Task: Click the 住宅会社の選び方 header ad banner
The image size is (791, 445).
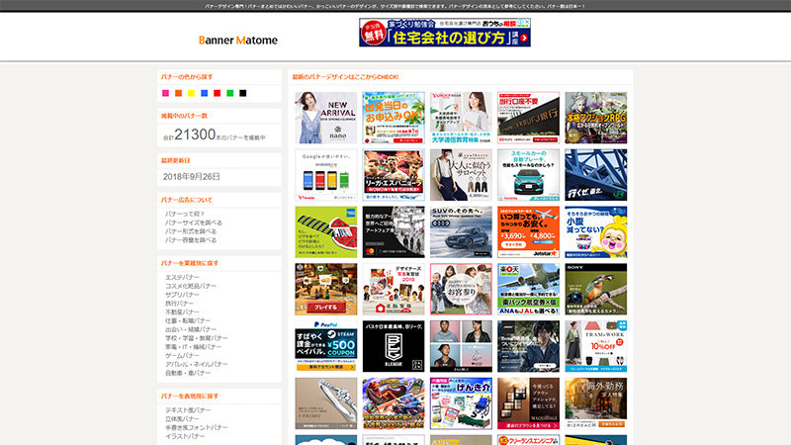Action: (444, 33)
